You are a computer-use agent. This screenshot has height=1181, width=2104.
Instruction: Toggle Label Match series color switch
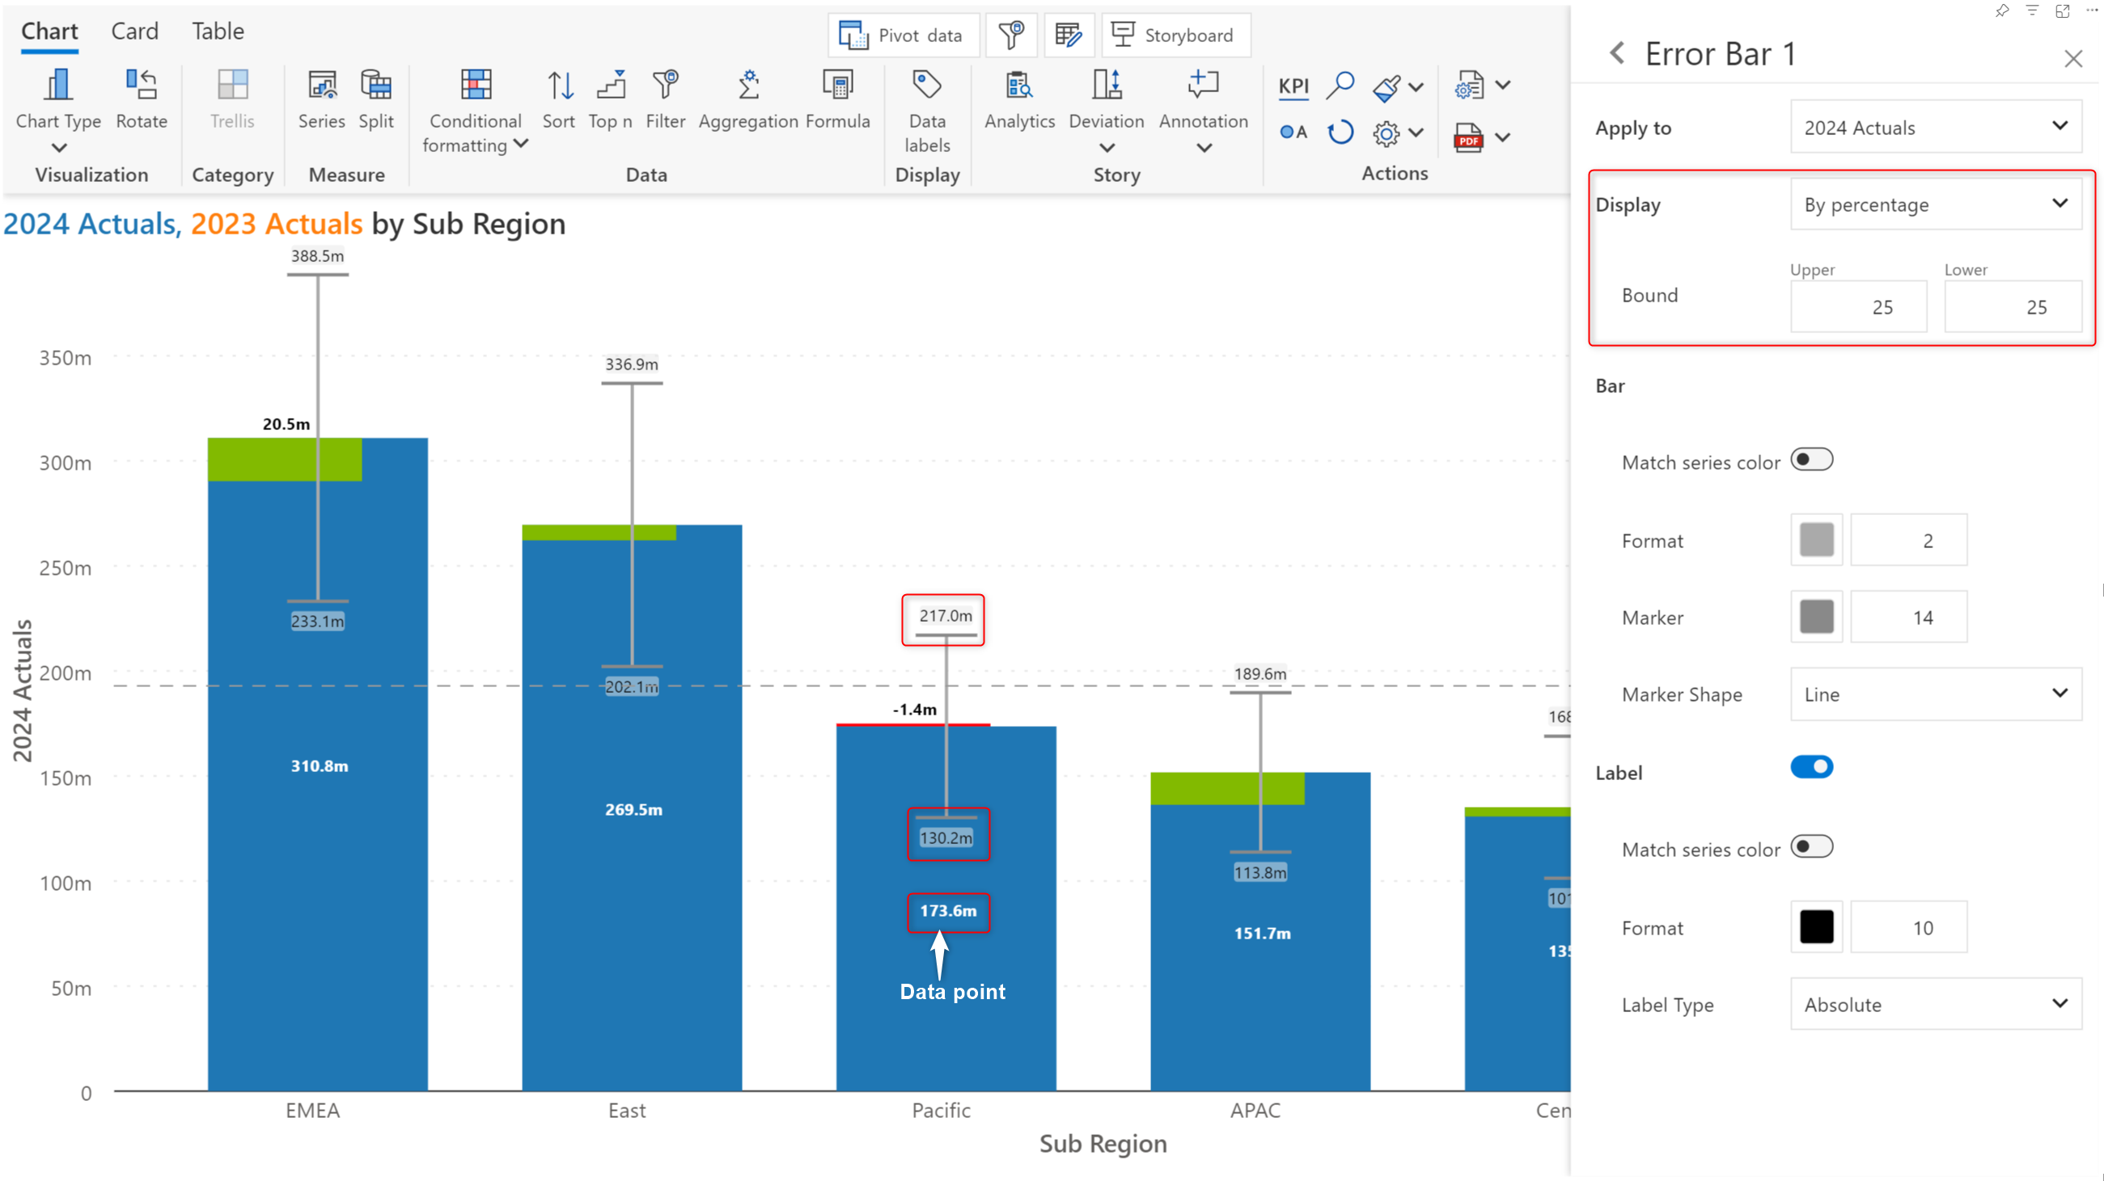tap(1812, 846)
